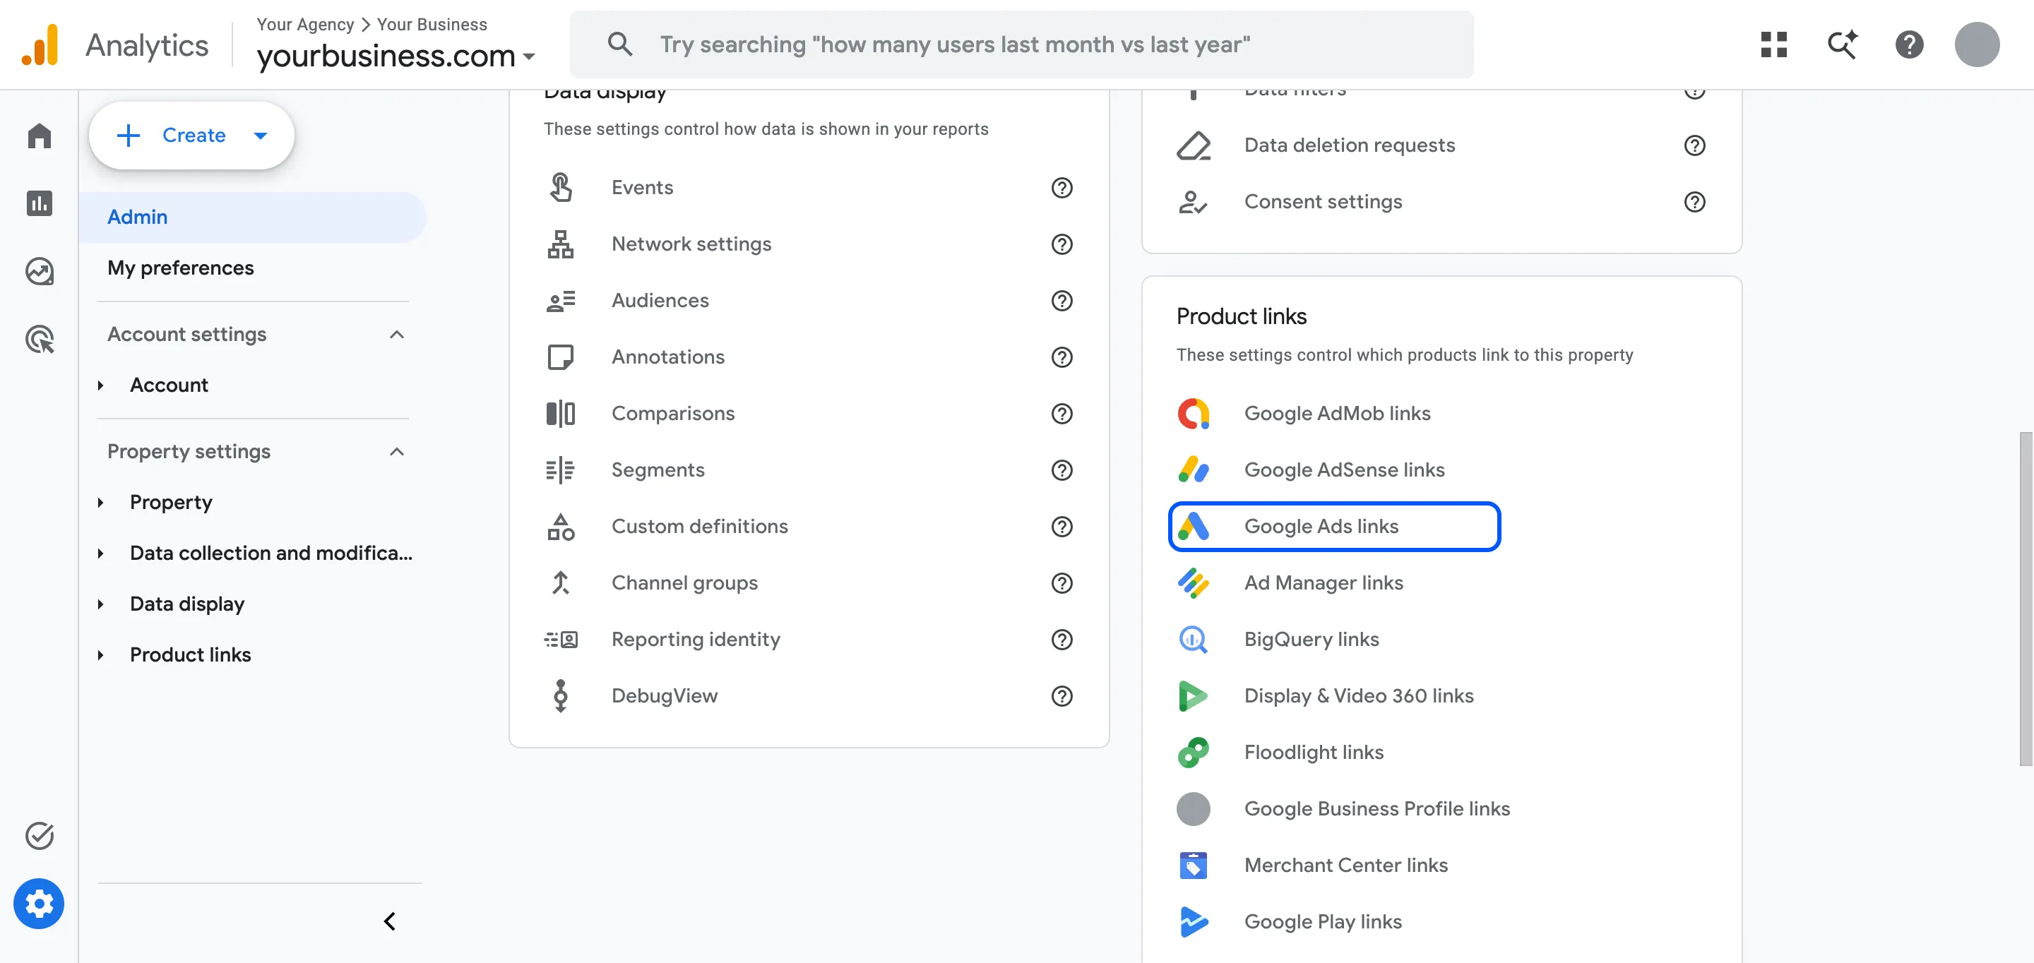
Task: Expand the Account tree item
Action: tap(100, 385)
